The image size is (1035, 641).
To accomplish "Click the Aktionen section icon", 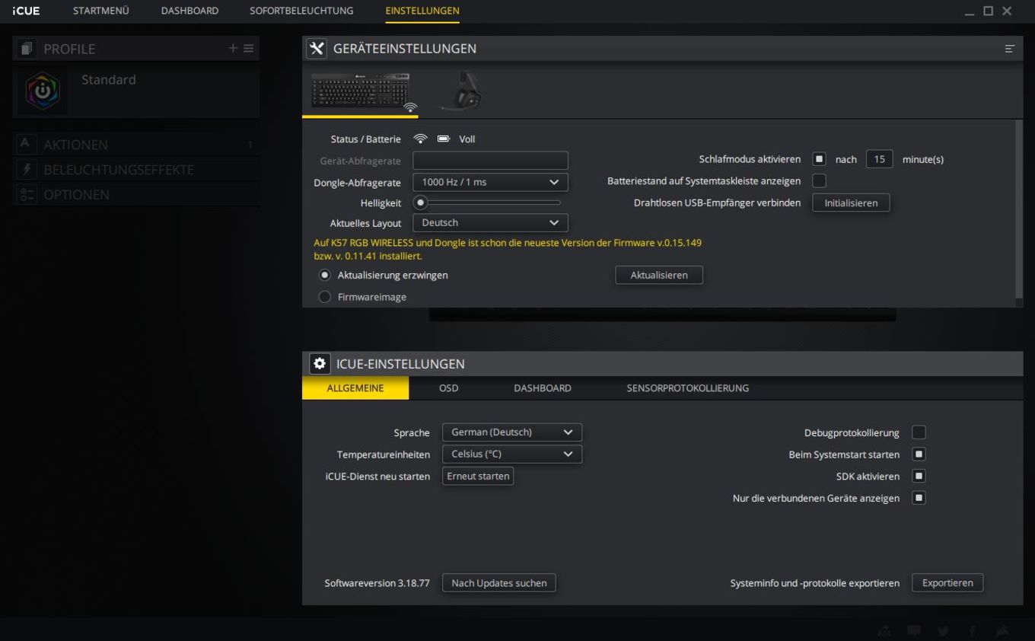I will pyautogui.click(x=25, y=144).
